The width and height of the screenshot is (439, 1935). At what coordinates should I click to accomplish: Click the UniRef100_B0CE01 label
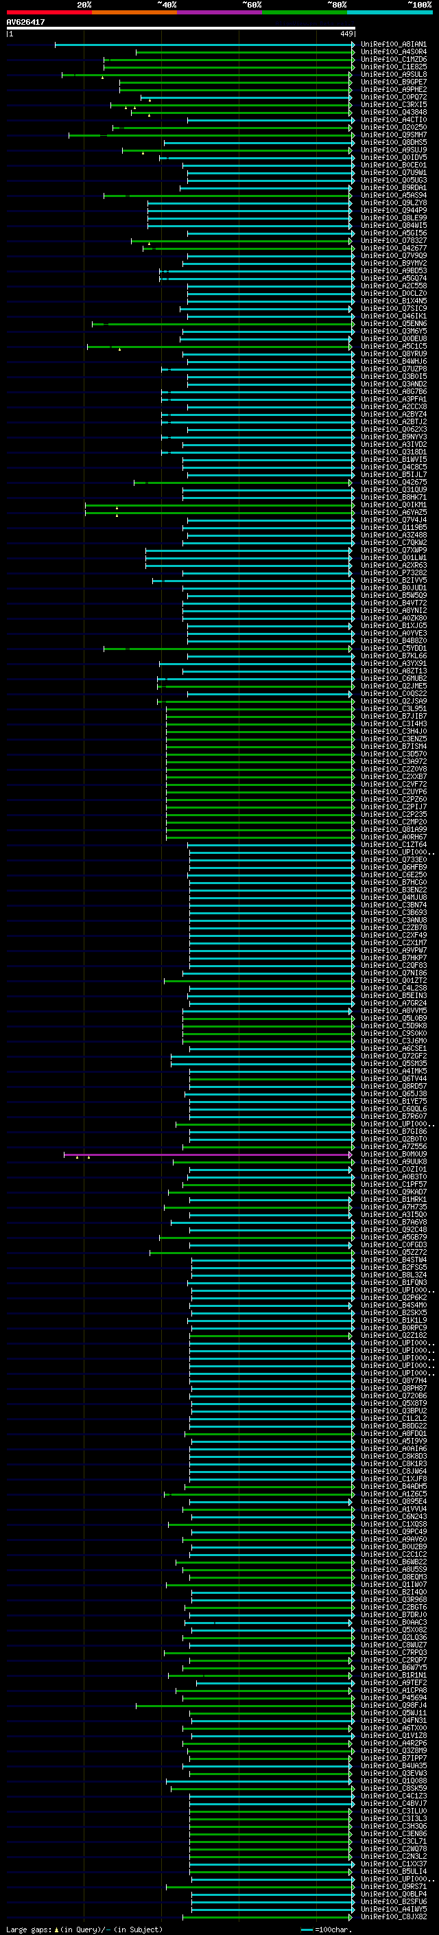pyautogui.click(x=393, y=165)
